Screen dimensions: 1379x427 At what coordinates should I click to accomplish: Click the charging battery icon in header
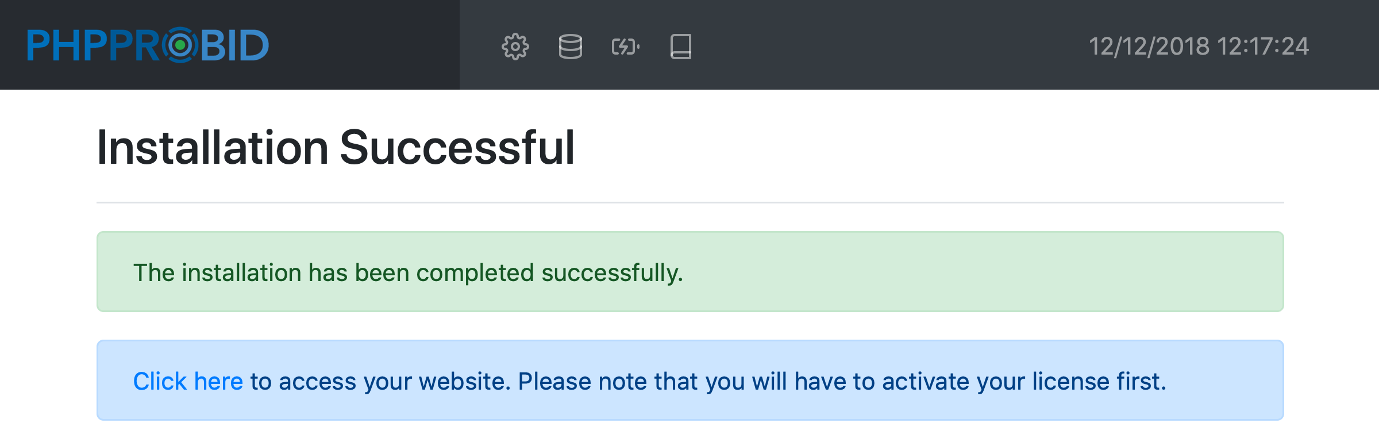625,47
